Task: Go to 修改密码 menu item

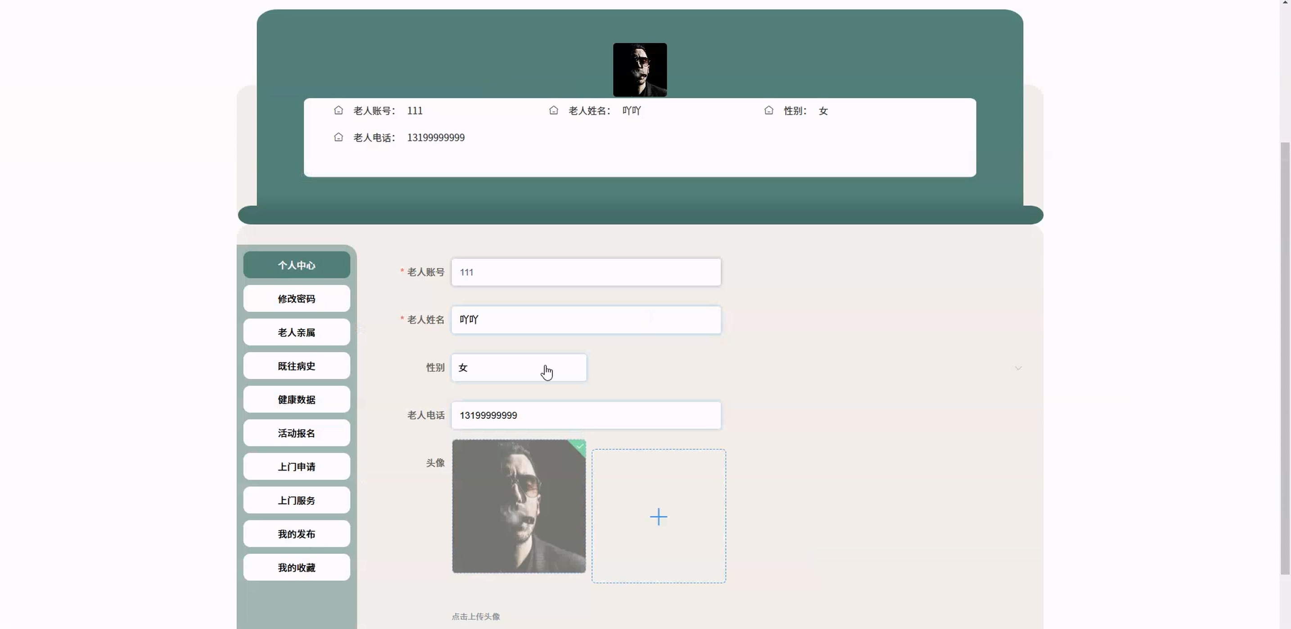Action: point(296,298)
